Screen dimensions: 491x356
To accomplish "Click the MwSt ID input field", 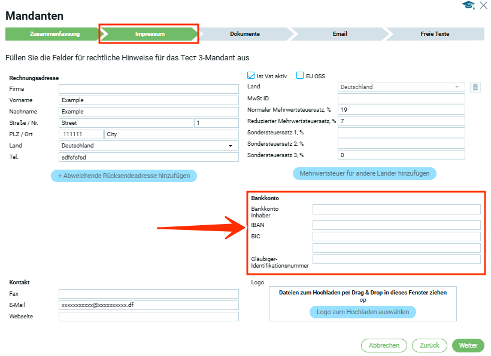I will 401,99.
